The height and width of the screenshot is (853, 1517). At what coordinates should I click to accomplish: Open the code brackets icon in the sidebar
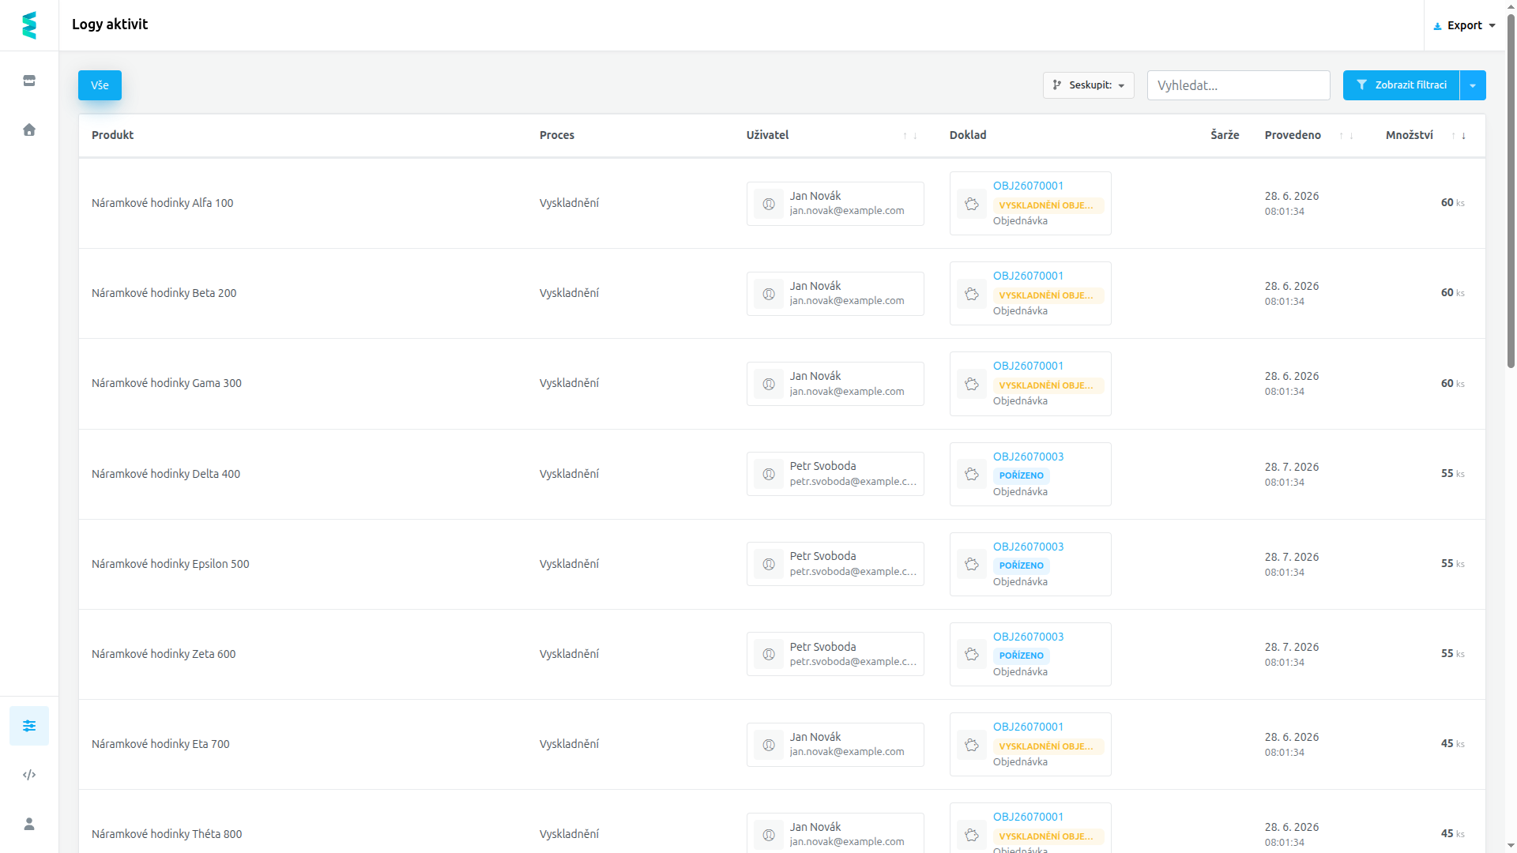29,775
